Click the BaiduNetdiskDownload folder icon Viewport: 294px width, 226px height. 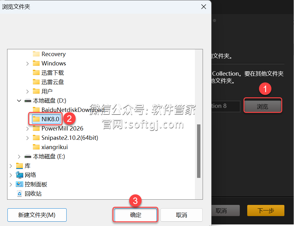point(36,109)
